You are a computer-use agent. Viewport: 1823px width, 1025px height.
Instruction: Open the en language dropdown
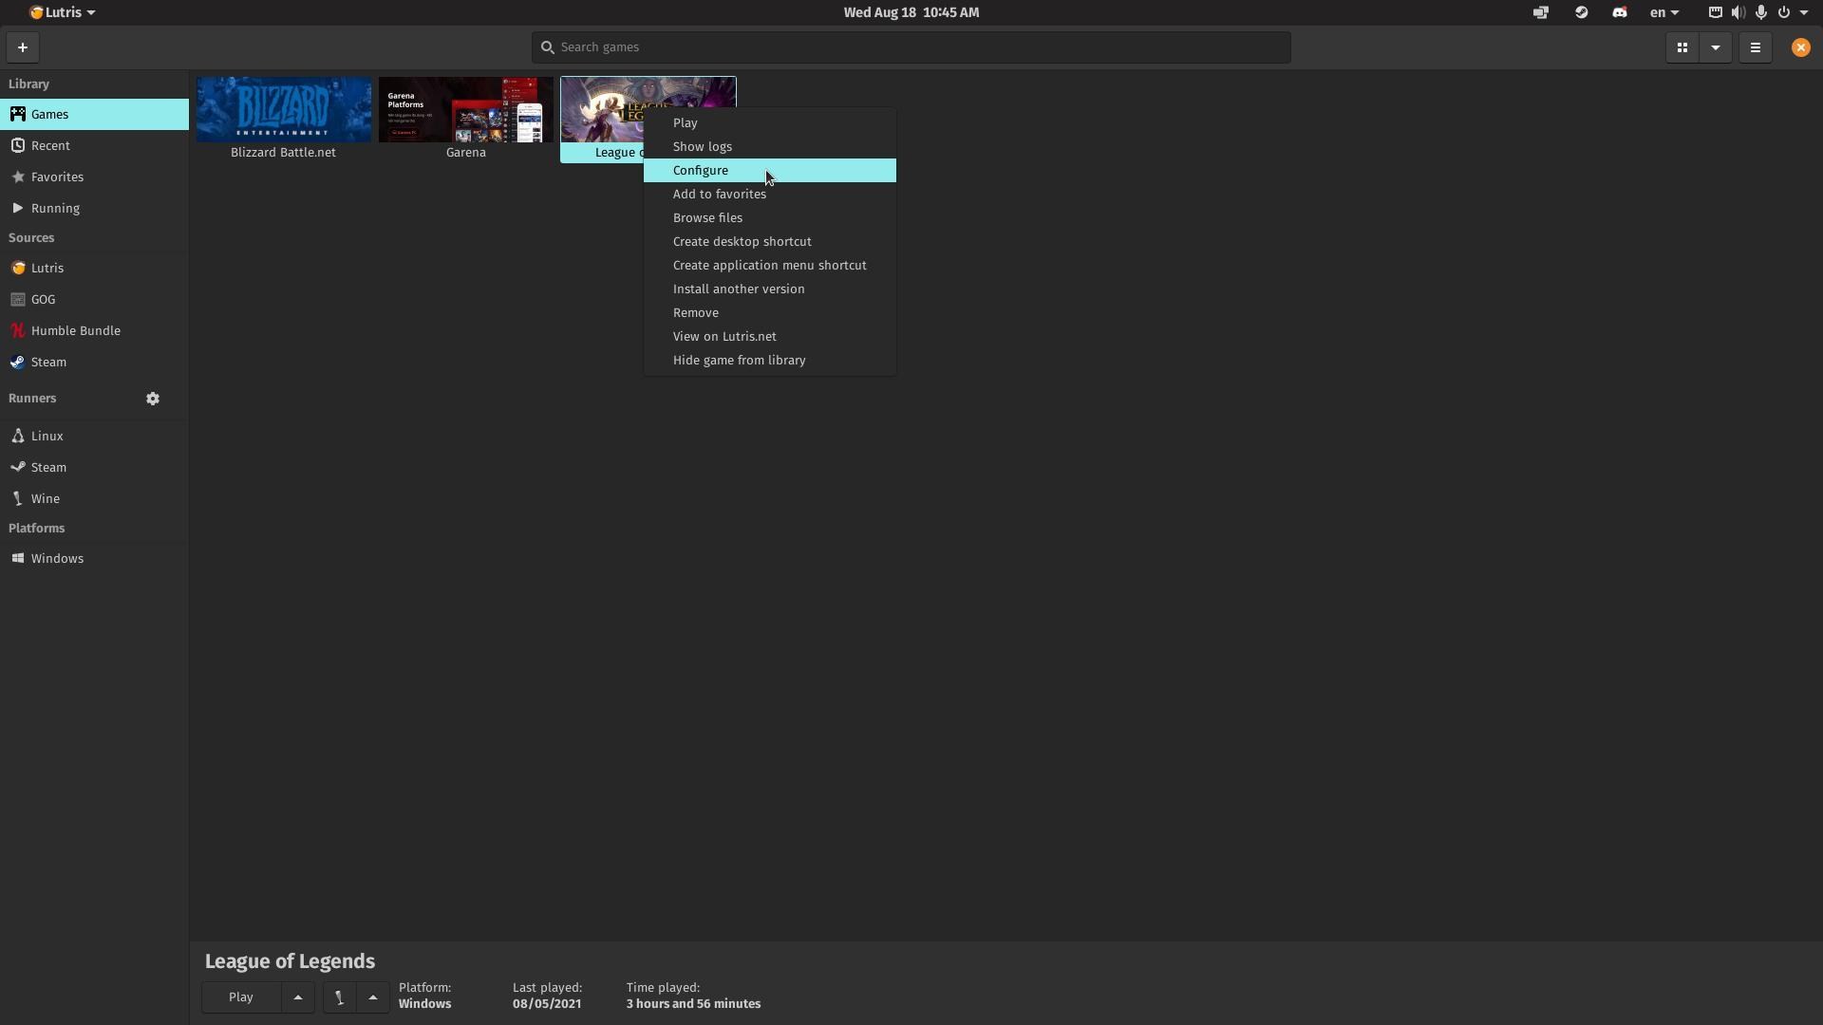(x=1663, y=12)
